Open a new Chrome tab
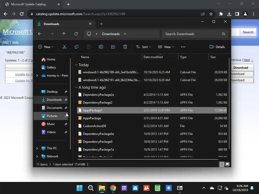 click(x=68, y=4)
